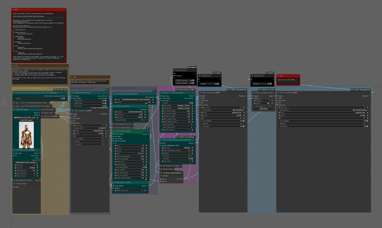Open the format dropdown showing video/h264-mp4
The height and width of the screenshot is (228, 382).
pyautogui.click(x=222, y=113)
